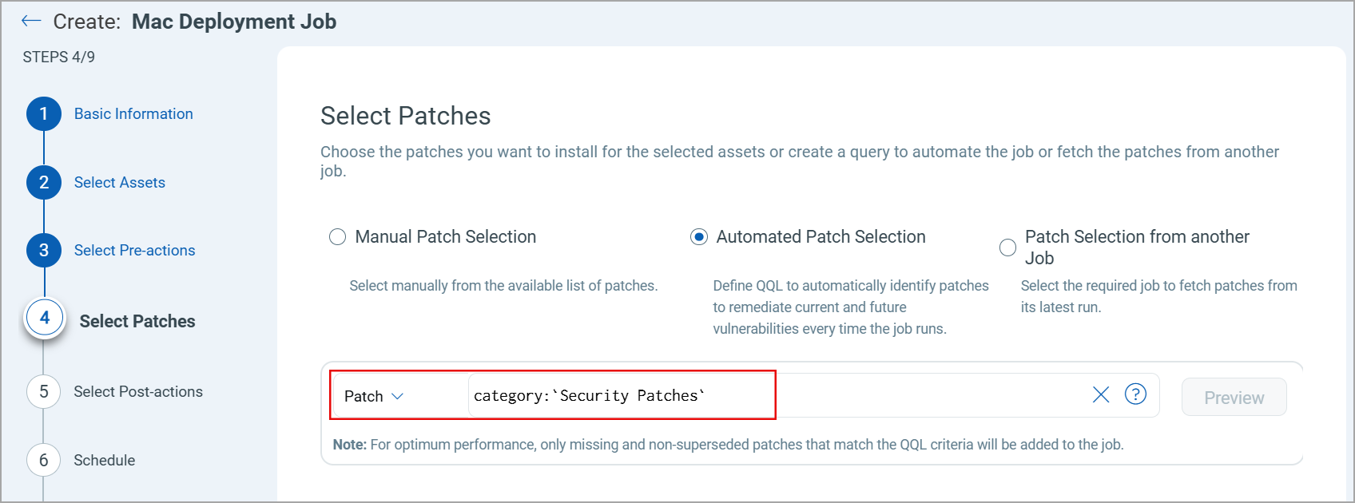Open the Schedule step
Screen dimensions: 1355x503
click(104, 460)
